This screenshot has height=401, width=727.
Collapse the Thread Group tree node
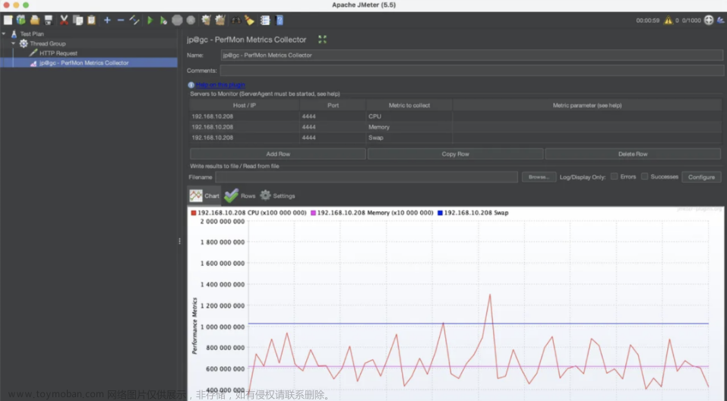point(14,43)
